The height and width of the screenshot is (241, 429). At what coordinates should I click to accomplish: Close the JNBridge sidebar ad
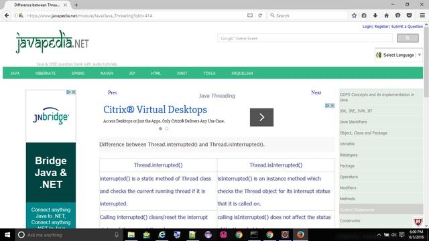(x=74, y=92)
